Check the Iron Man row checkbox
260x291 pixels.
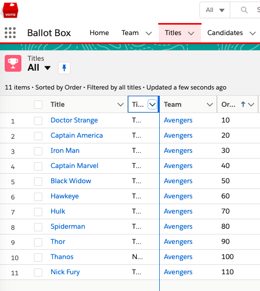click(38, 151)
